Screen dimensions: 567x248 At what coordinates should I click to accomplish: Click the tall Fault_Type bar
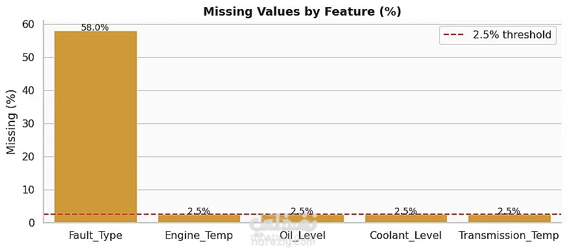[x=95, y=127]
